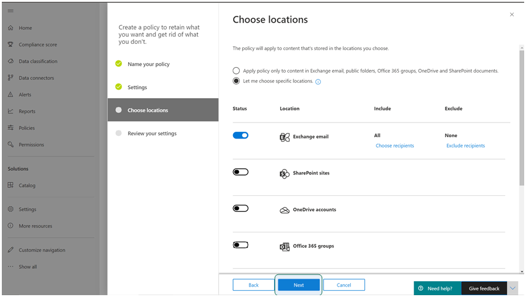This screenshot has width=526, height=297.
Task: Click the Location column header
Action: pos(289,109)
